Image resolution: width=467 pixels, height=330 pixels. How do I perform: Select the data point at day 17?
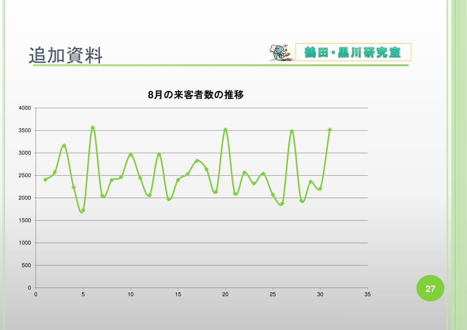tap(197, 161)
